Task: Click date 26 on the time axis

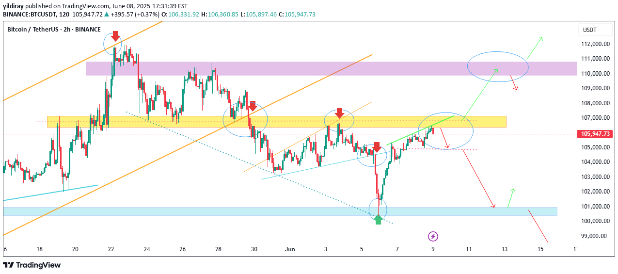Action: click(x=183, y=249)
